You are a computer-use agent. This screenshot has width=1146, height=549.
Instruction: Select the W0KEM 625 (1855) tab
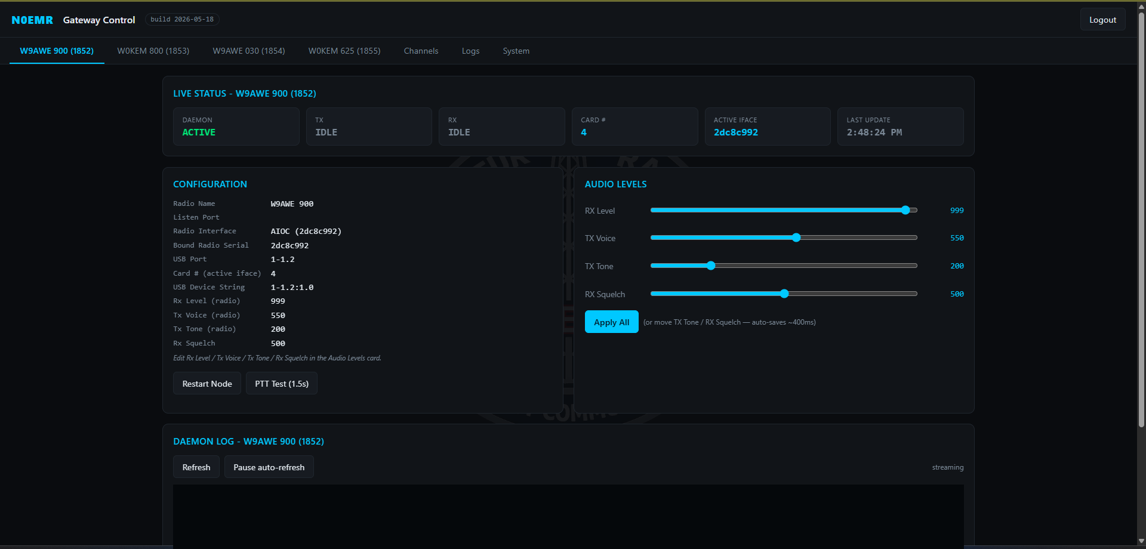[x=344, y=51]
